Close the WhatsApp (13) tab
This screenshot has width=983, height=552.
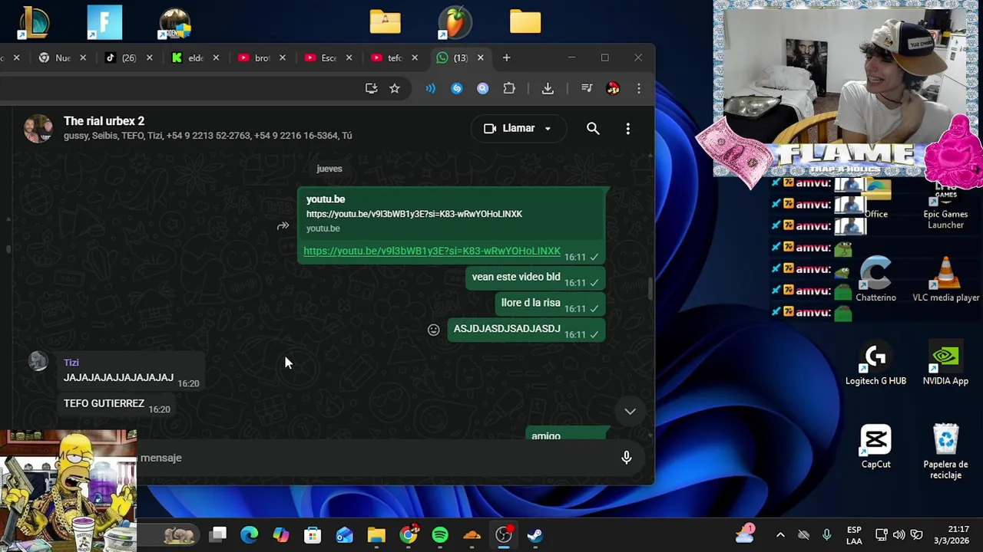pyautogui.click(x=481, y=58)
